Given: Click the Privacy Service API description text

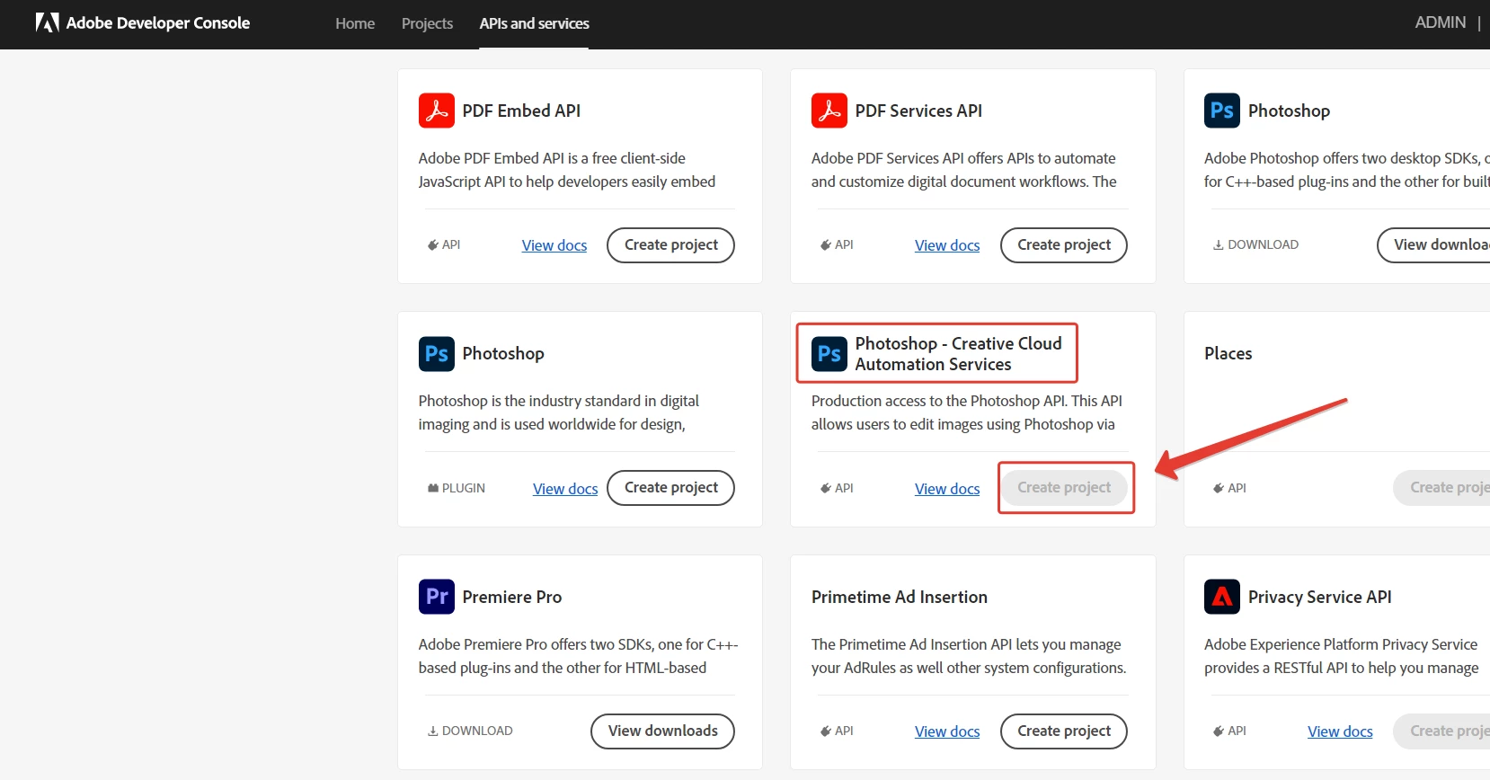Looking at the screenshot, I should click(x=1341, y=656).
